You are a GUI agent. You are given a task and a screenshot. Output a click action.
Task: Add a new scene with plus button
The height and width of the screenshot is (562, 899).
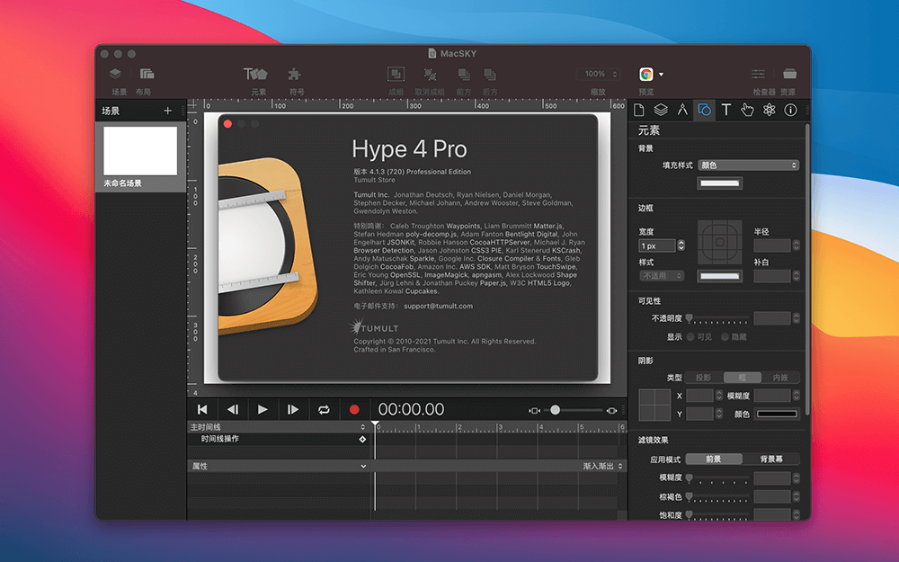click(167, 111)
